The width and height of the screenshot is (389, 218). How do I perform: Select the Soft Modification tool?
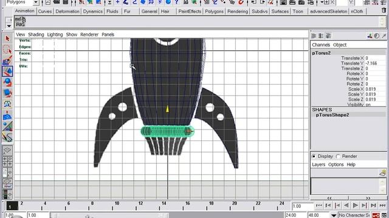tap(7, 115)
